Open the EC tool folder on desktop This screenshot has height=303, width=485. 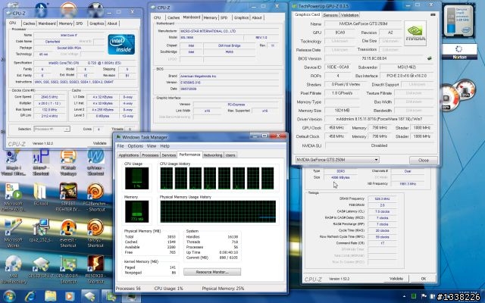pos(41,194)
